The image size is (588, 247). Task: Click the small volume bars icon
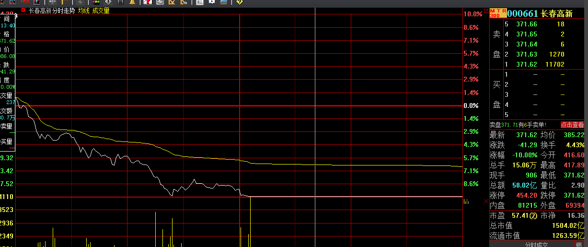pos(466,202)
